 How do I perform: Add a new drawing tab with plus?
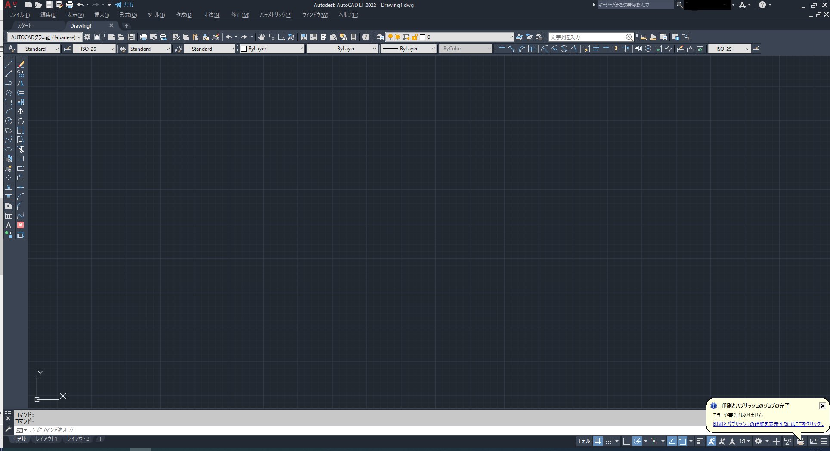(127, 26)
